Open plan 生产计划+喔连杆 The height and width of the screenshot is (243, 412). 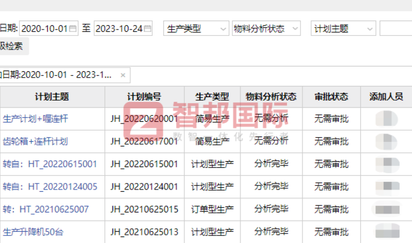pos(35,119)
